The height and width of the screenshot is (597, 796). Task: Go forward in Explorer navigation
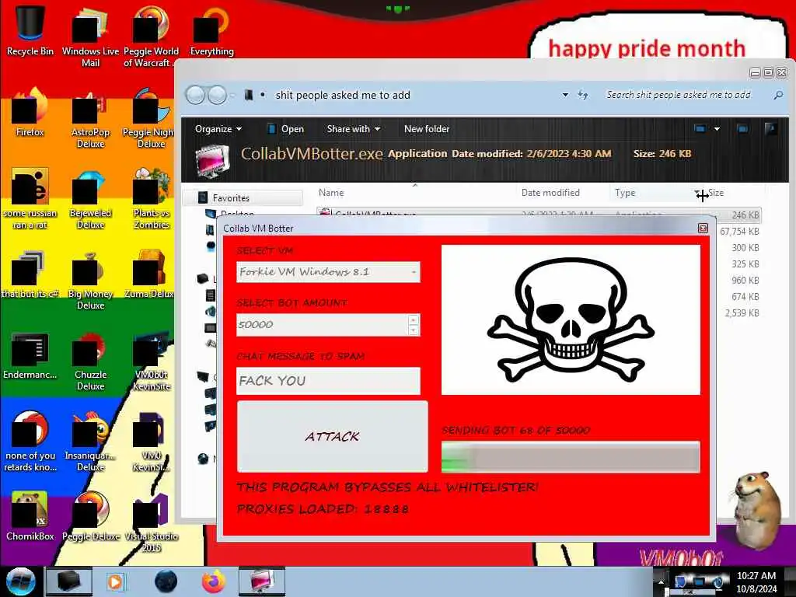pyautogui.click(x=218, y=95)
